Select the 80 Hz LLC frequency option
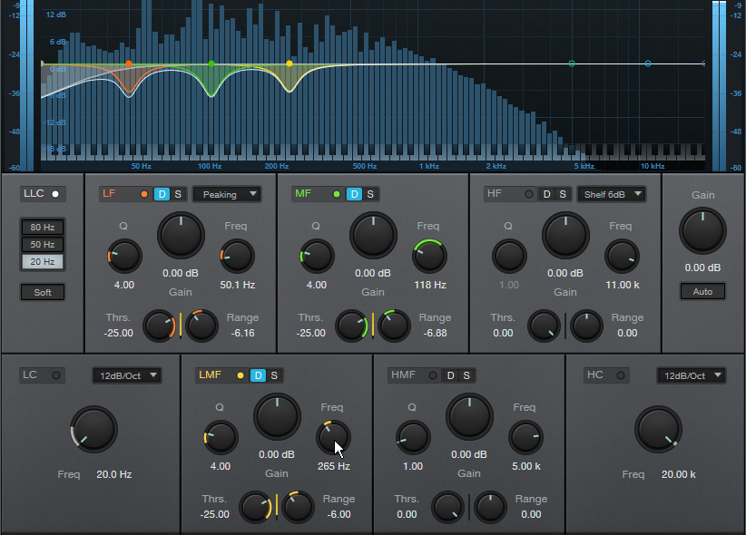The width and height of the screenshot is (746, 535). pos(42,227)
